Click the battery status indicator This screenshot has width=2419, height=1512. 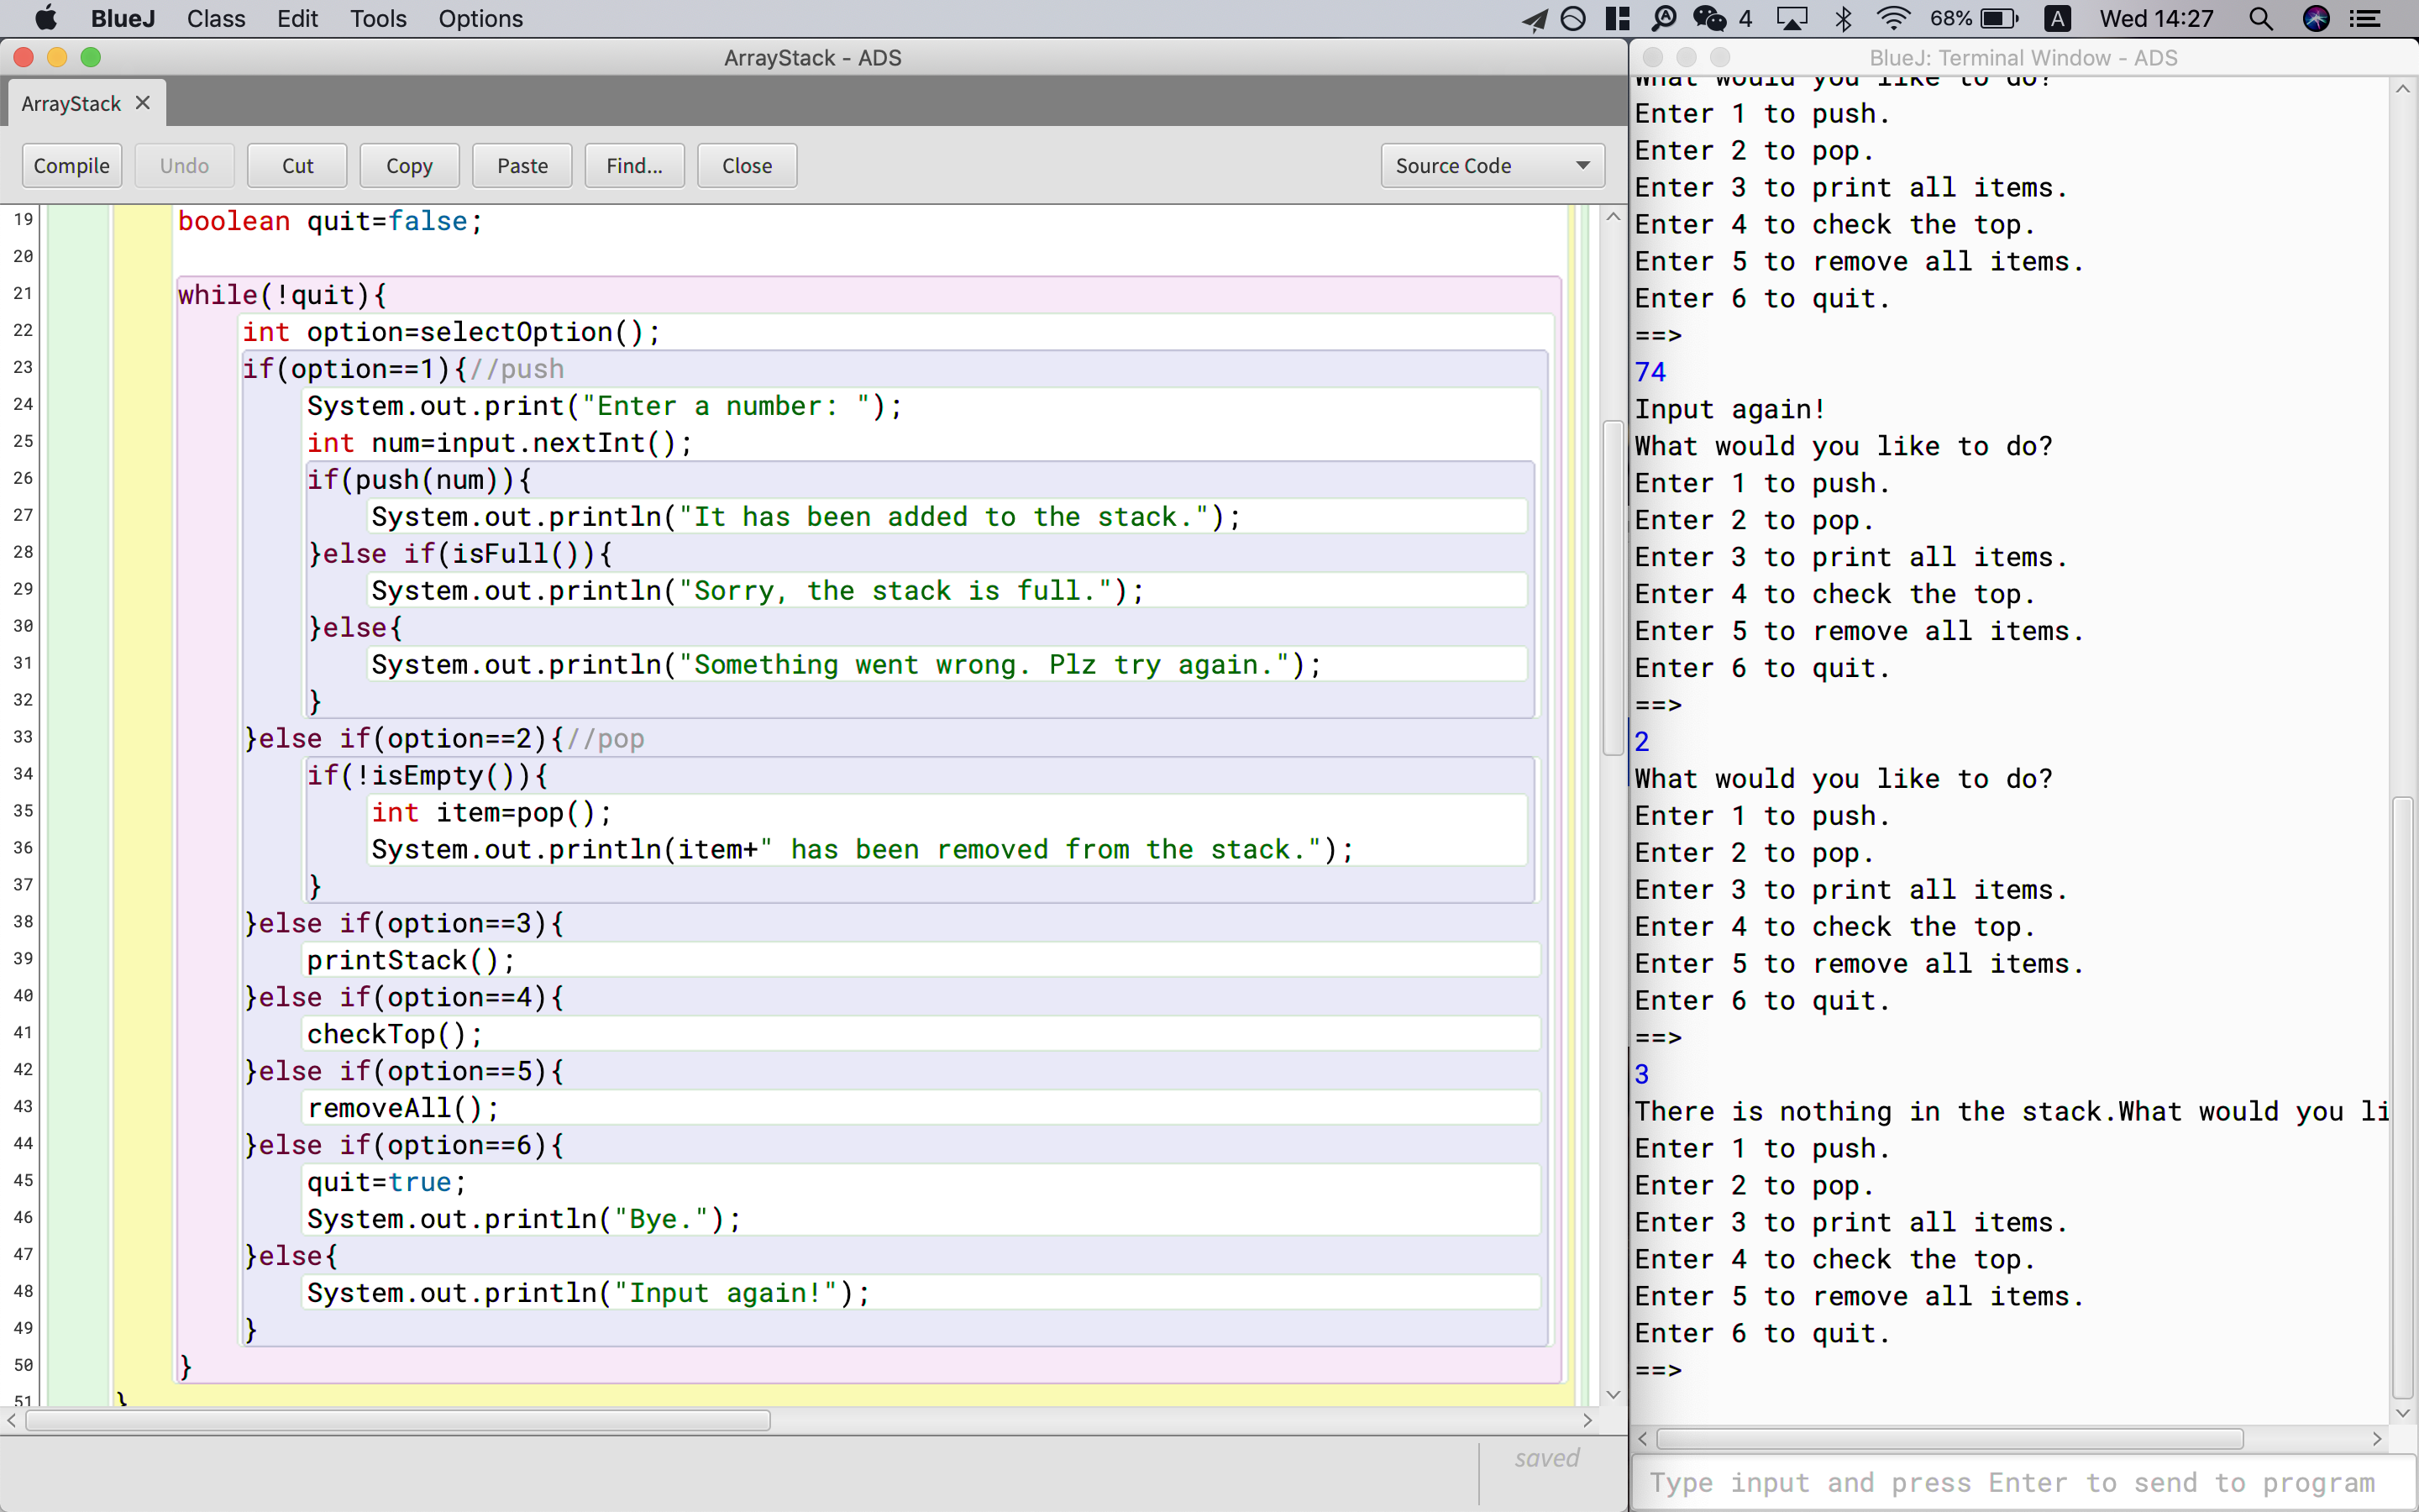pos(1999,19)
